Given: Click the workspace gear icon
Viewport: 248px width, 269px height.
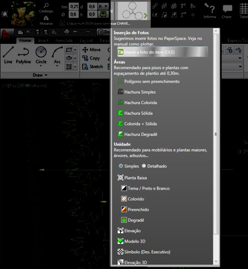Looking at the screenshot, I should pos(101,32).
